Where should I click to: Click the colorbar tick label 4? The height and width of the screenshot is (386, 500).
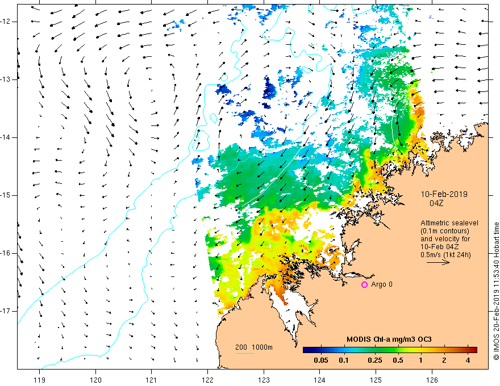pos(468,360)
